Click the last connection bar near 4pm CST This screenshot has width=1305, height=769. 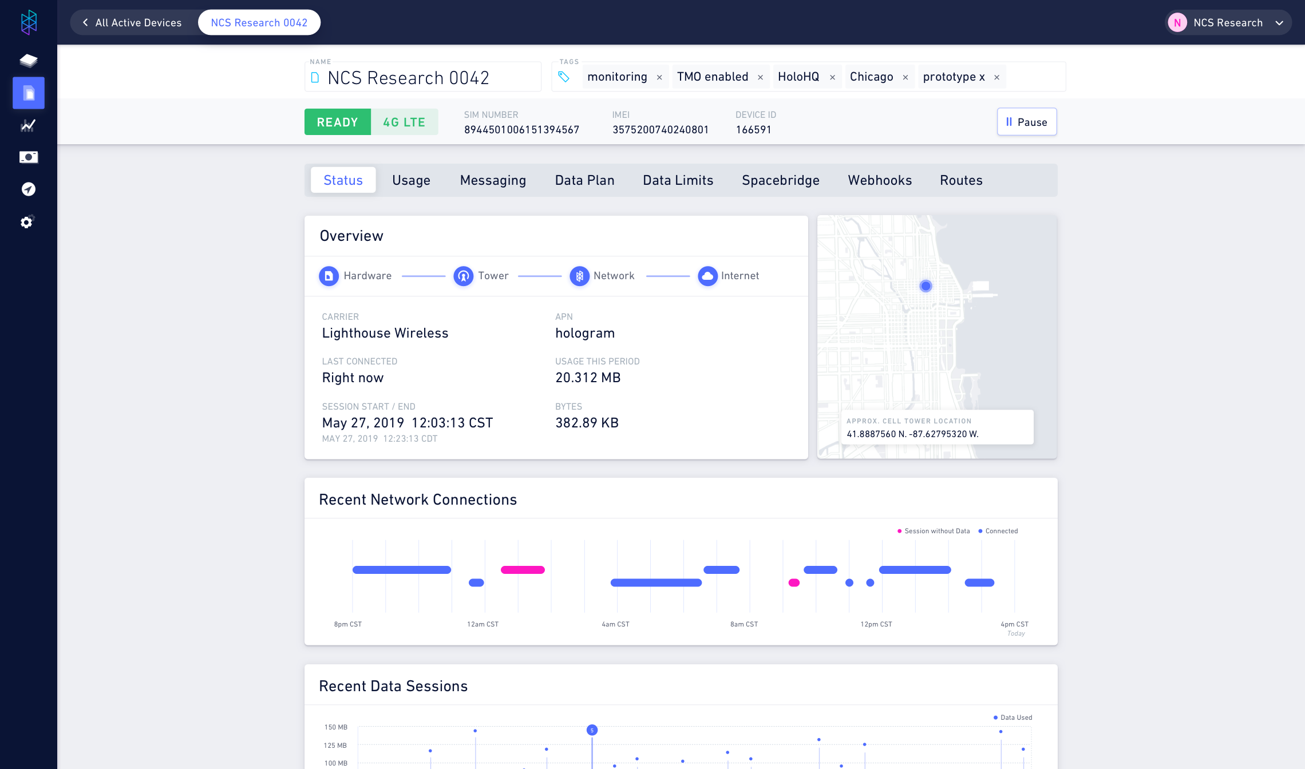coord(979,583)
